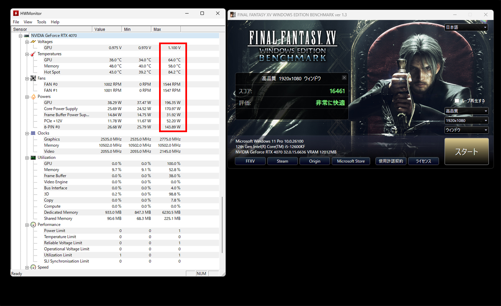The height and width of the screenshot is (306, 501).
Task: Collapse the Voltages tree node
Action: pyautogui.click(x=27, y=42)
